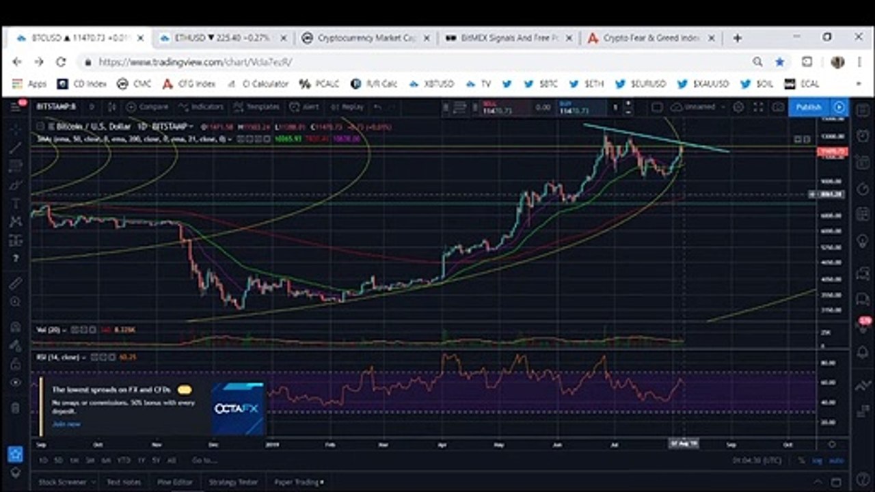
Task: Toggle the auto scale
Action: [x=836, y=461]
